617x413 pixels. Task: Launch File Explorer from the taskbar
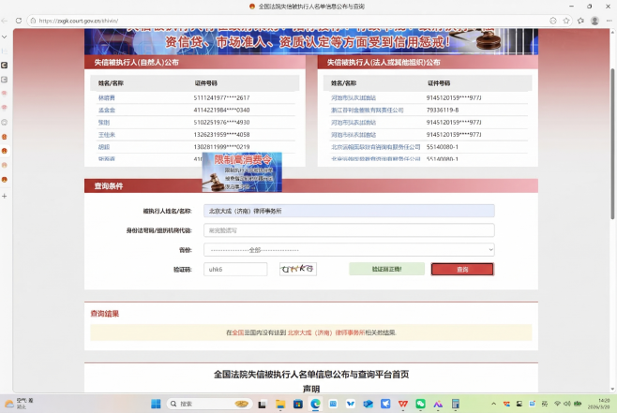(x=280, y=404)
